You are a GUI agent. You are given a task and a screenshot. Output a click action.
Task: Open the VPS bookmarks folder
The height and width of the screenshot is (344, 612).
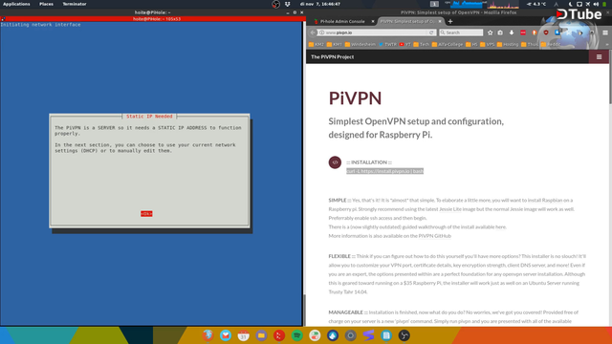488,45
